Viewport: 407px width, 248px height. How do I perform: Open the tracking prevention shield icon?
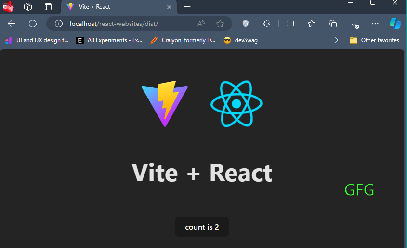pos(245,24)
